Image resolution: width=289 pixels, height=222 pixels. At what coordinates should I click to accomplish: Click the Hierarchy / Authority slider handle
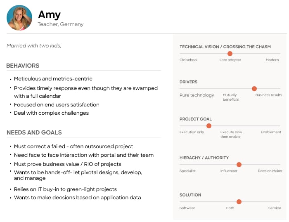pos(239,165)
